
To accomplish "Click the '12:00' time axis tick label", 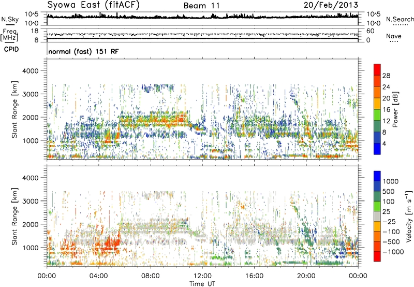I will (202, 276).
